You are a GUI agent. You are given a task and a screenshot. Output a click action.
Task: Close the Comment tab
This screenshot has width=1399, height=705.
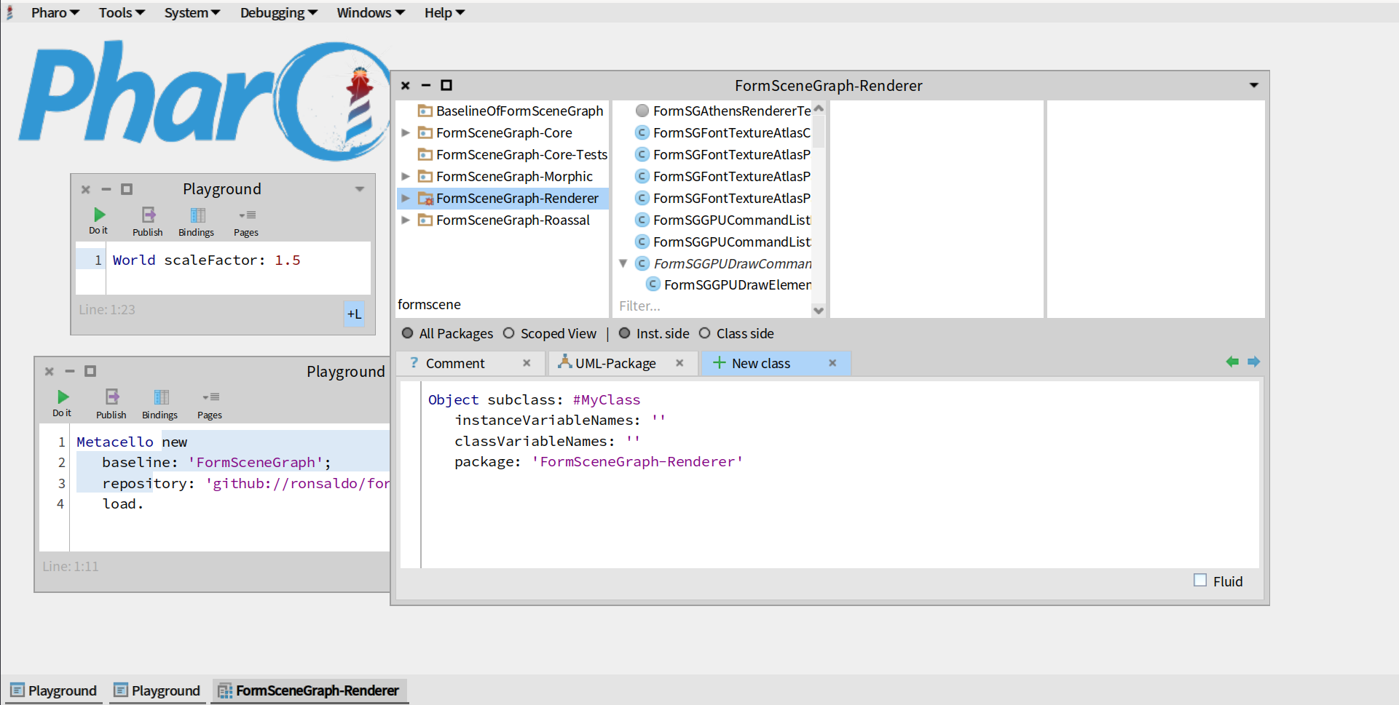coord(527,363)
